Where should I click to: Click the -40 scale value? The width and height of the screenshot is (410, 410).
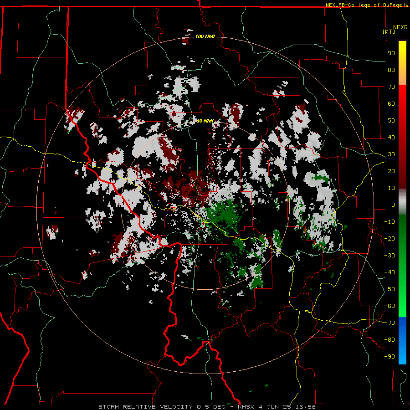click(x=389, y=272)
